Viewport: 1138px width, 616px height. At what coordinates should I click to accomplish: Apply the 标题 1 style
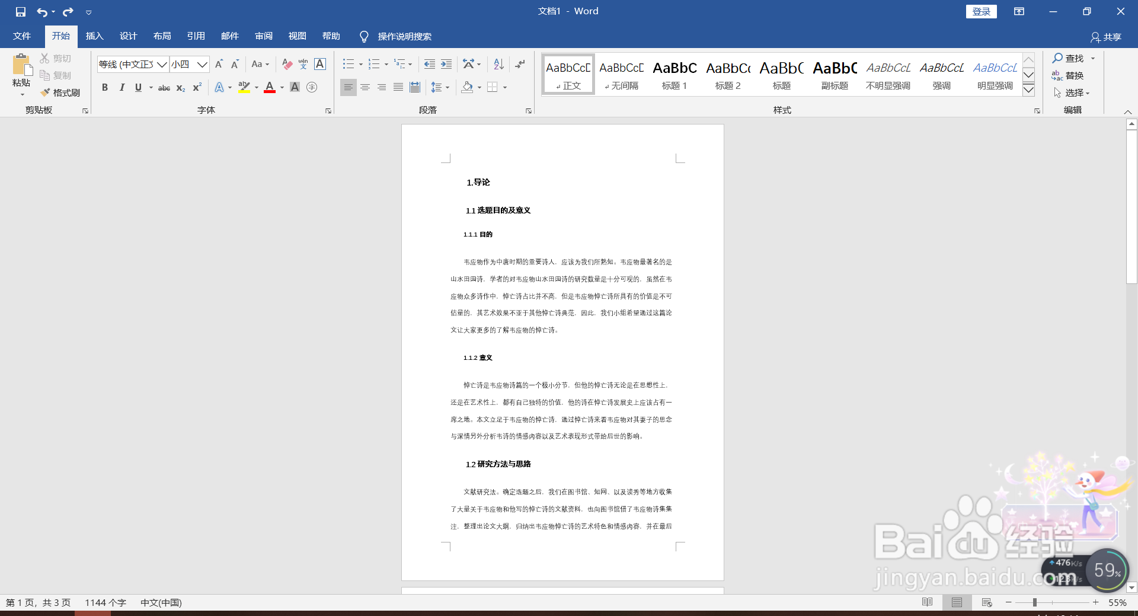coord(674,74)
